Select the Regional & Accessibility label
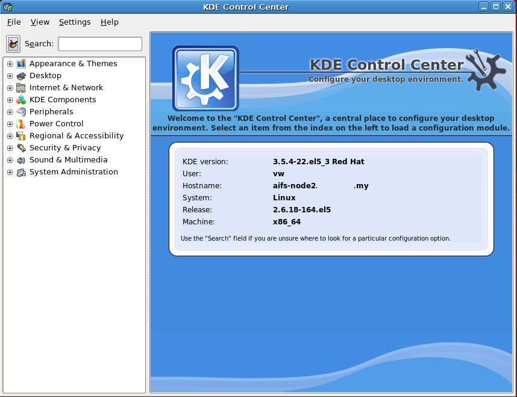 coord(77,136)
